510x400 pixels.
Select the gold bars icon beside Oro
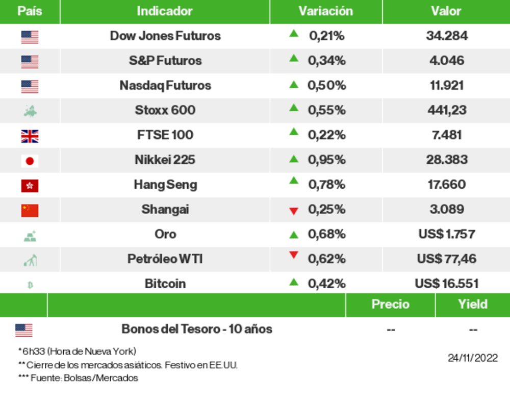point(30,236)
